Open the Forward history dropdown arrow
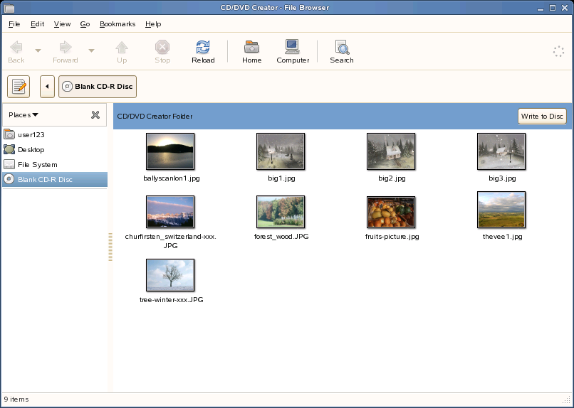This screenshot has width=574, height=408. click(91, 51)
